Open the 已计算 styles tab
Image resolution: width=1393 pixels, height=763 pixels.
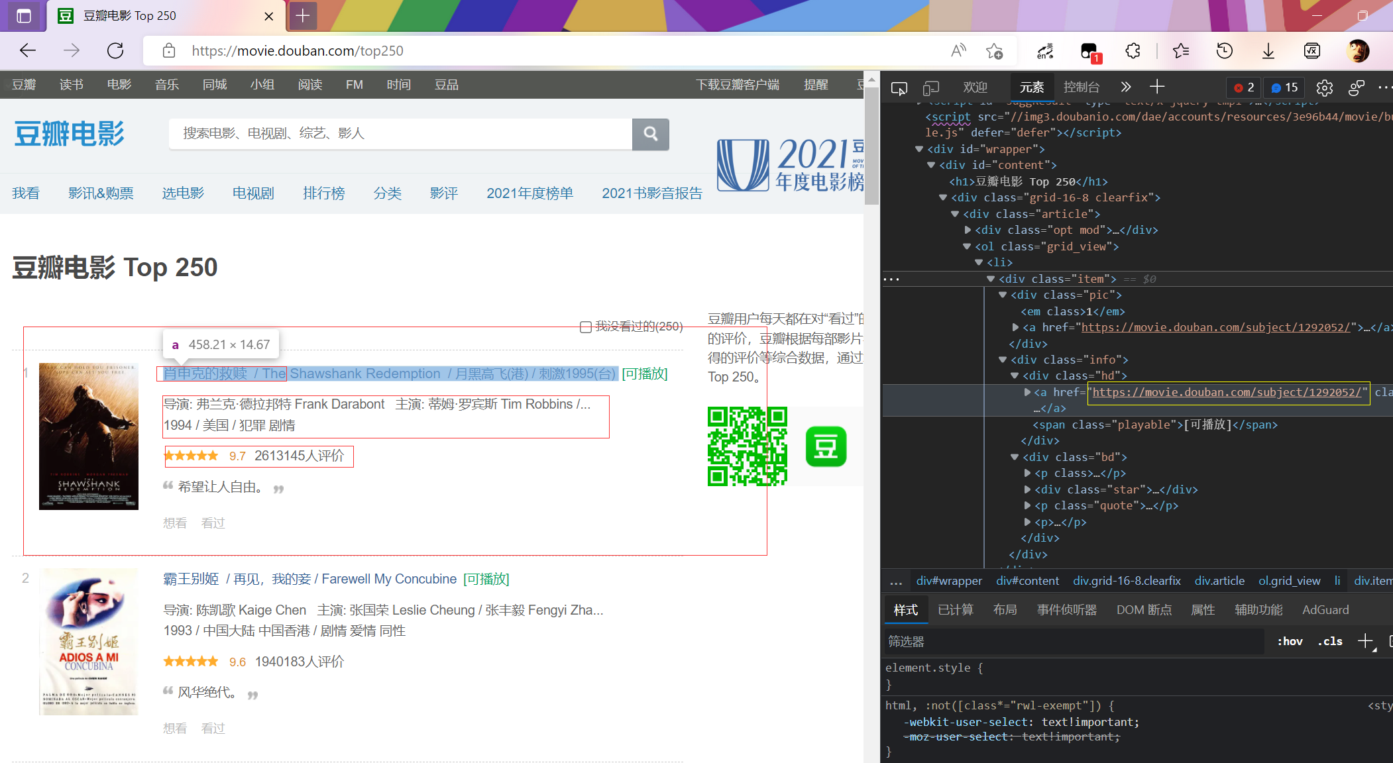coord(956,609)
